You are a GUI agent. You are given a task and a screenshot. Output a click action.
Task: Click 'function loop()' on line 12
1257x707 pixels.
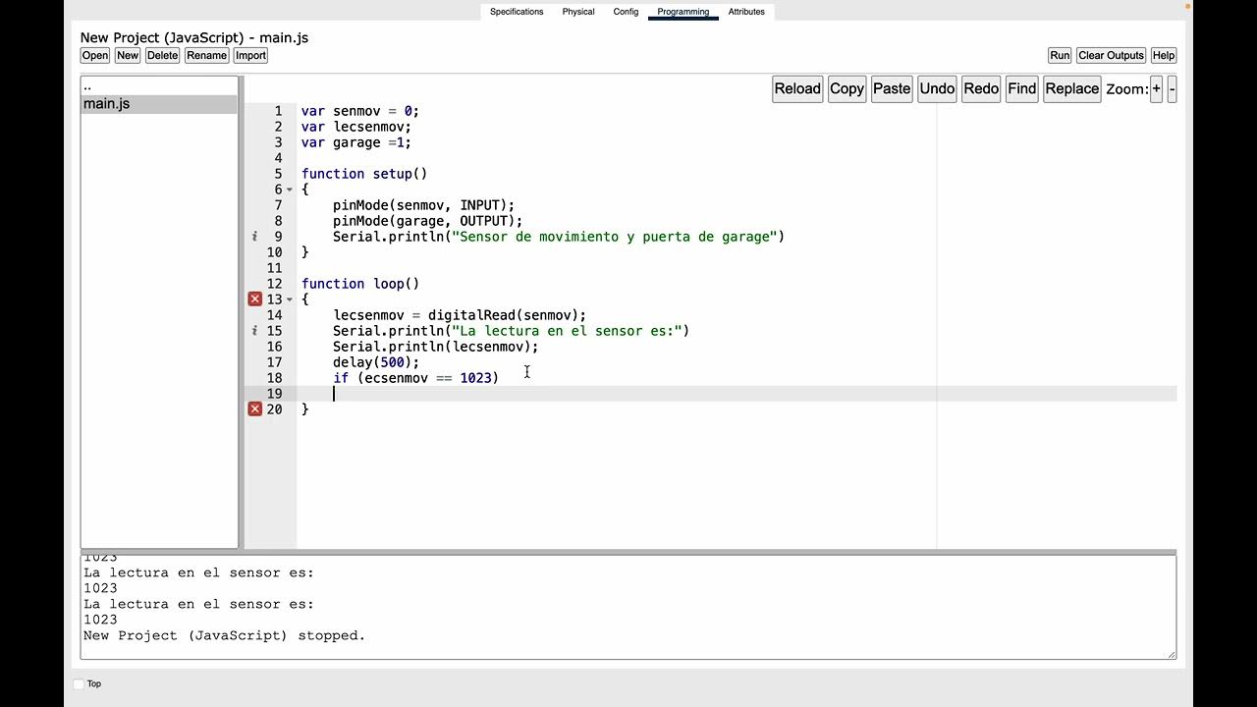pyautogui.click(x=360, y=284)
